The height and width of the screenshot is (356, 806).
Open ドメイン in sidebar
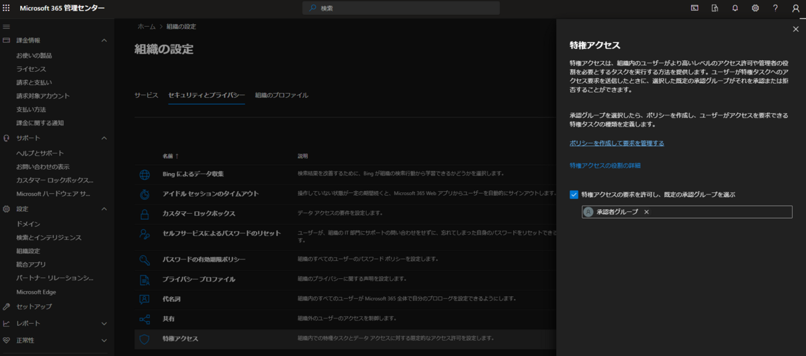tap(28, 224)
